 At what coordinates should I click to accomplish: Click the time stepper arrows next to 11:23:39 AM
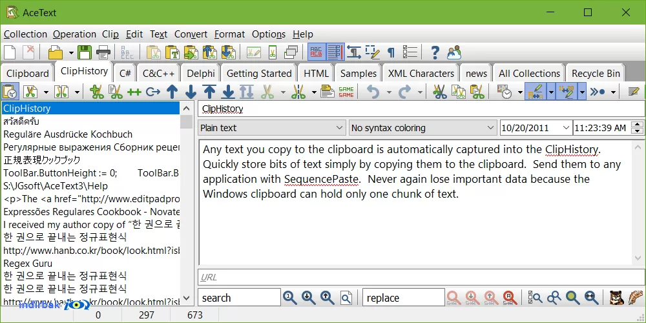(638, 128)
